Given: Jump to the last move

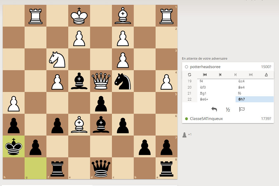Looking at the screenshot, I should [x=251, y=75].
